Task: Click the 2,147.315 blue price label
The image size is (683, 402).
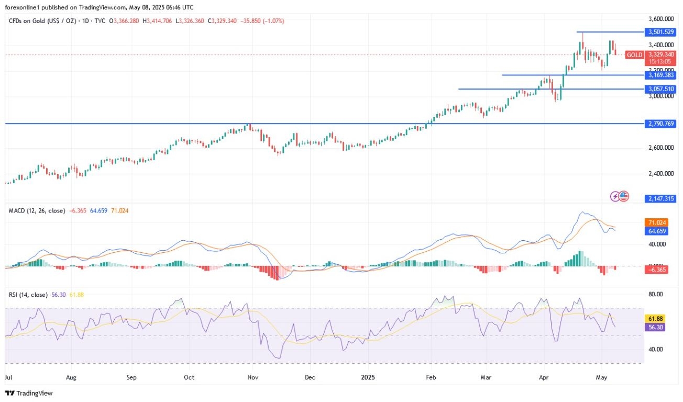Action: [660, 198]
